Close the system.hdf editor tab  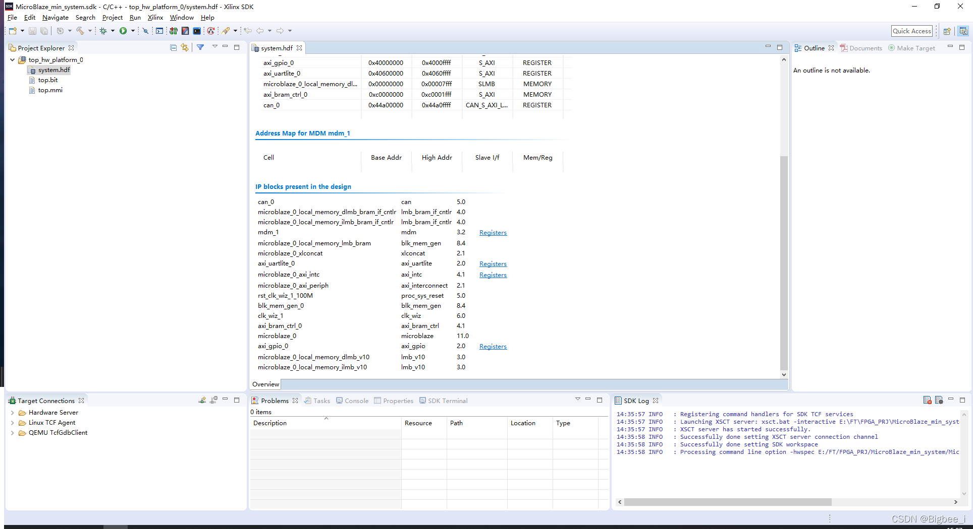pos(299,48)
